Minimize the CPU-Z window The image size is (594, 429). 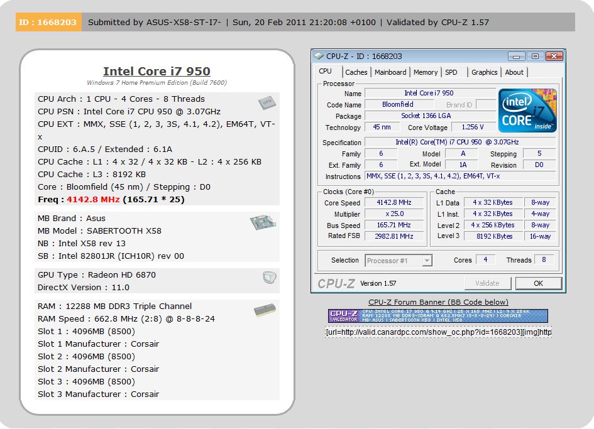click(x=517, y=57)
